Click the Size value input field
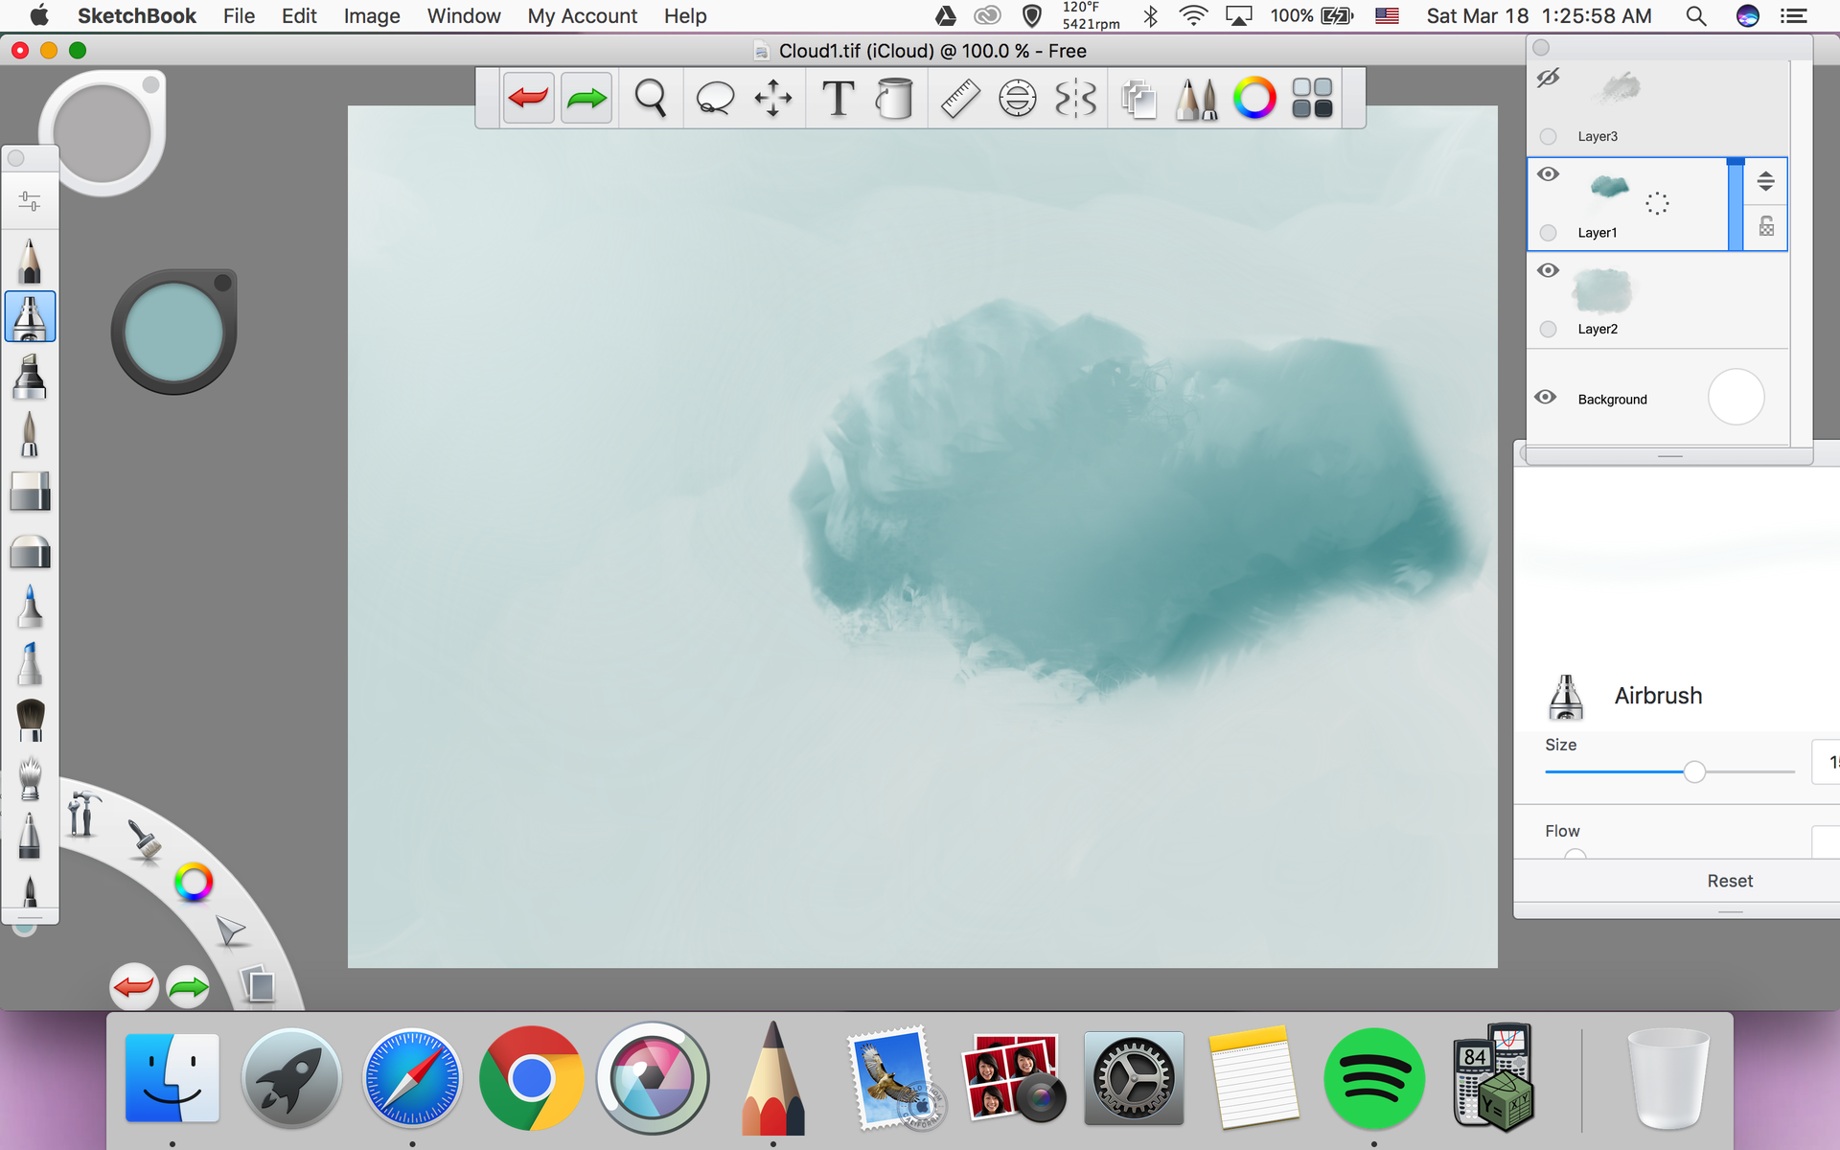Image resolution: width=1840 pixels, height=1150 pixels. [1826, 762]
